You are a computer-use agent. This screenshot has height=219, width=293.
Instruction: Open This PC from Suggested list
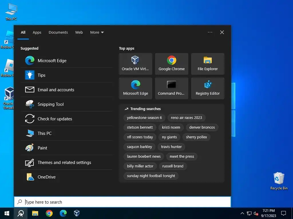[66, 133]
